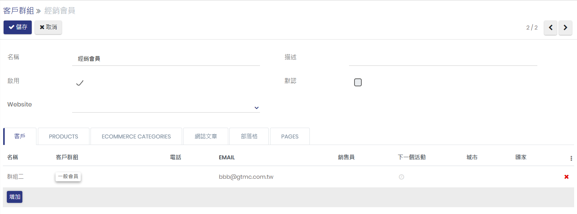Sort by the 銷售員 column header
577x214 pixels.
pyautogui.click(x=346, y=158)
